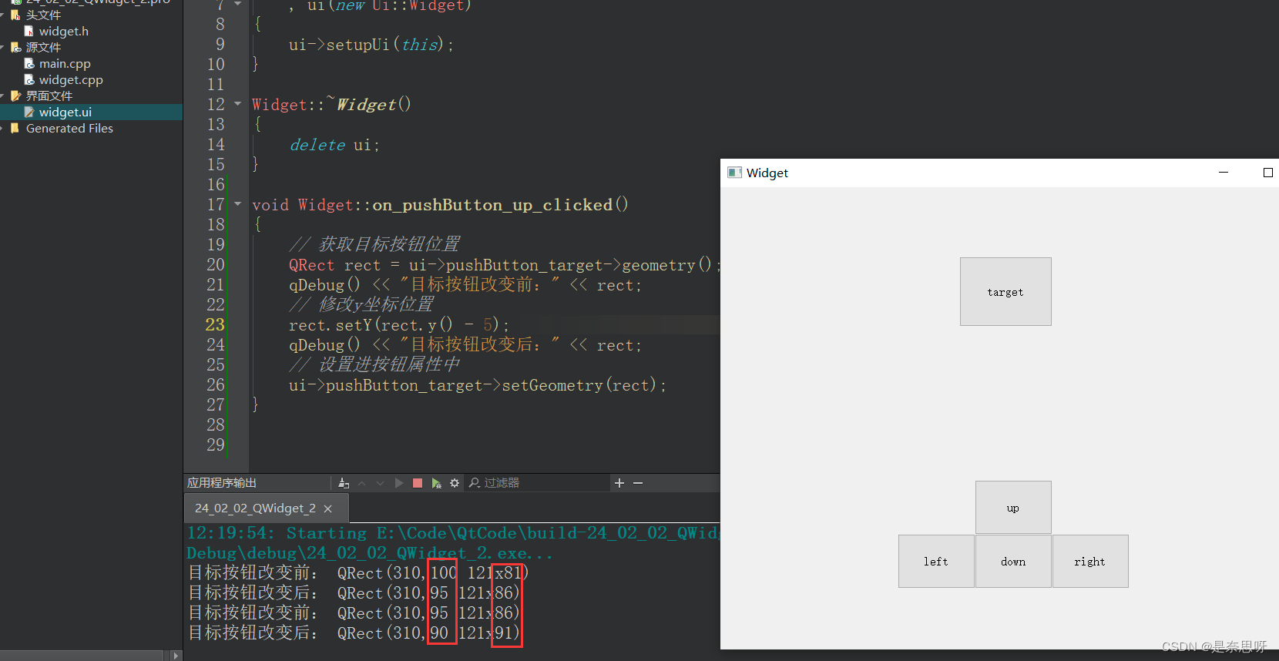Open output settings gear icon

pos(455,483)
